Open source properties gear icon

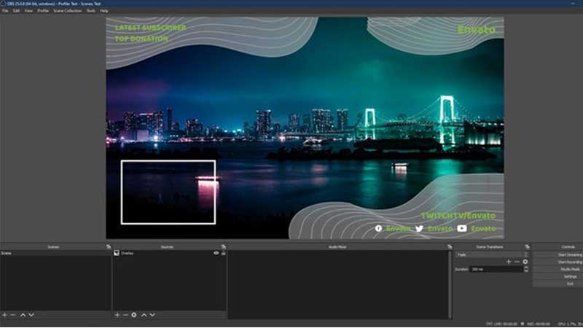click(134, 315)
